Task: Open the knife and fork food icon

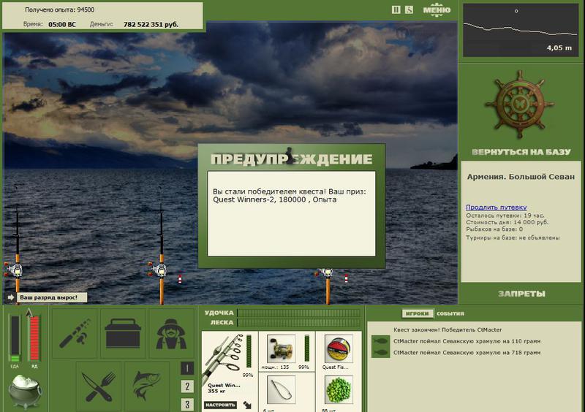Action: 99,386
